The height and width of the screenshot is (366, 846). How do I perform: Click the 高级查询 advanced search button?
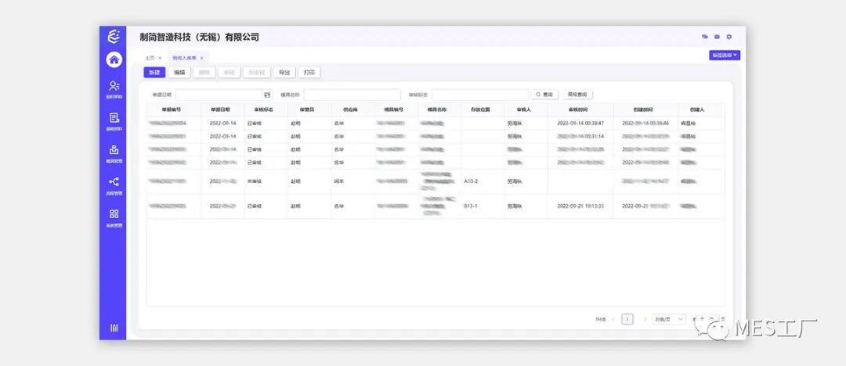tap(578, 95)
